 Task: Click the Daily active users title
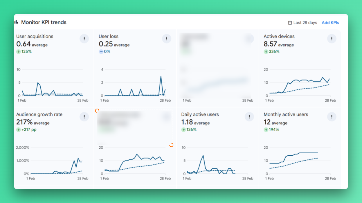point(200,114)
